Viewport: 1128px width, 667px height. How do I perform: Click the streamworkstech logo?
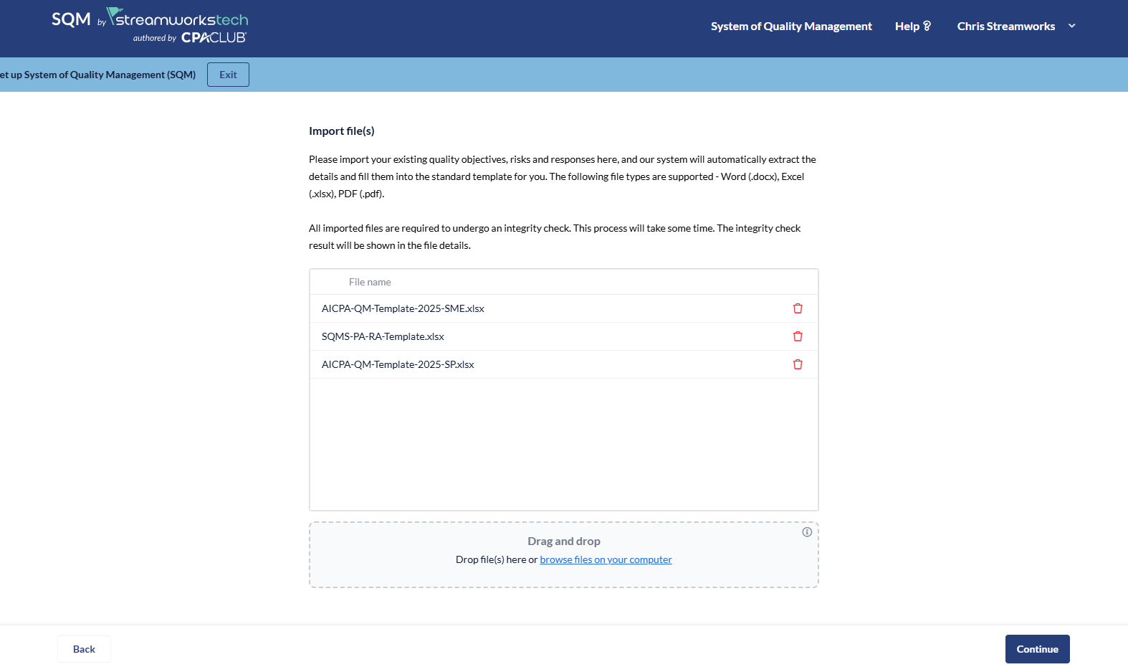click(178, 19)
